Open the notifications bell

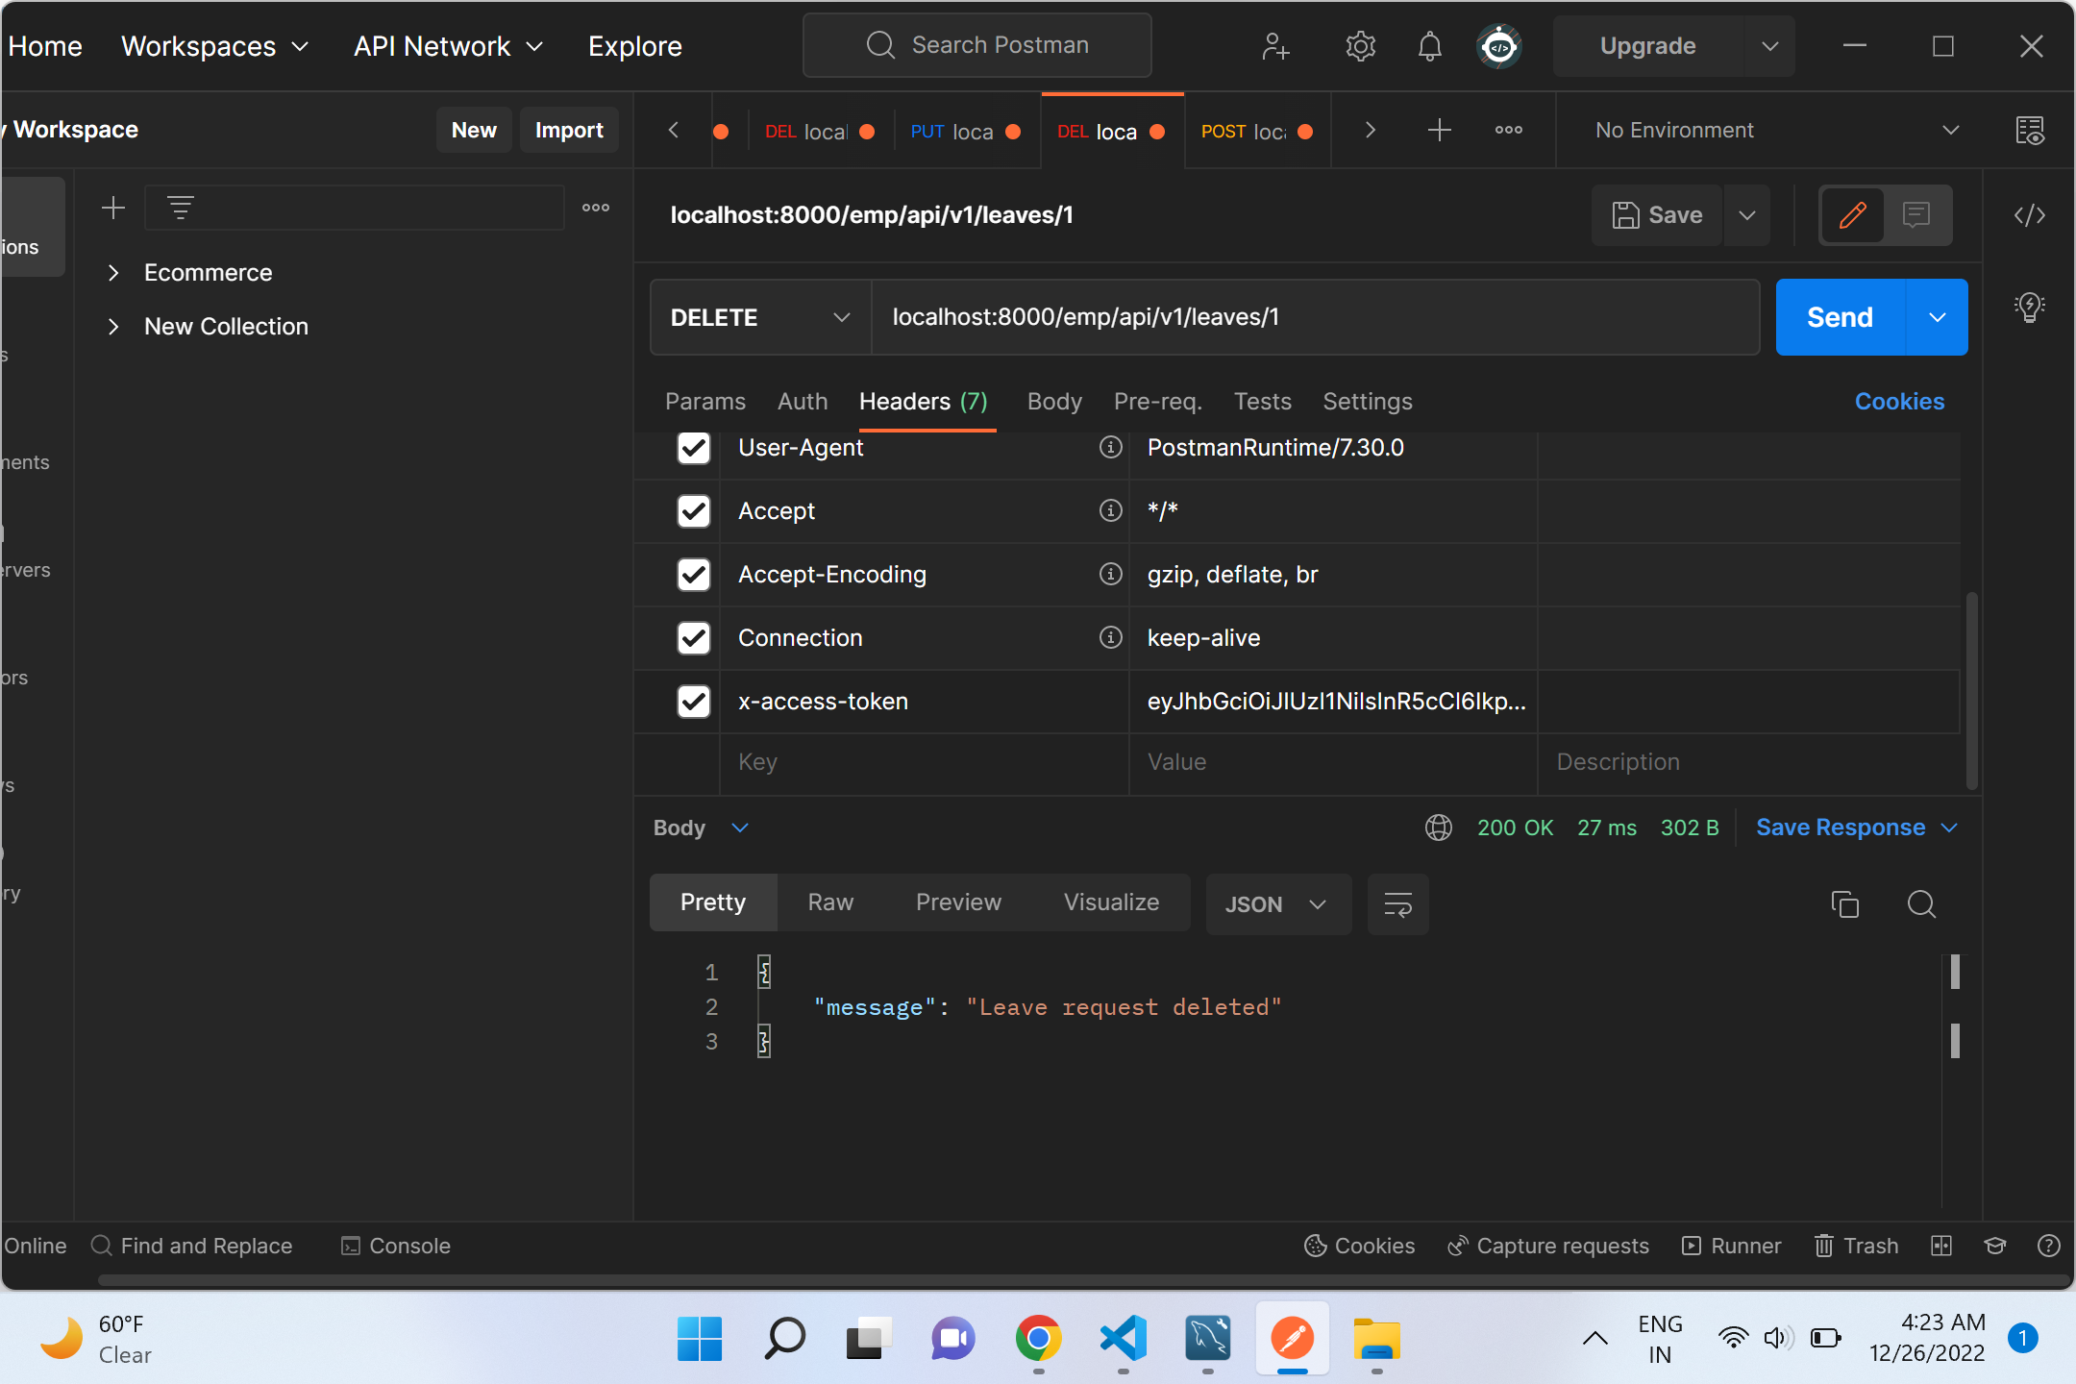[x=1429, y=45]
